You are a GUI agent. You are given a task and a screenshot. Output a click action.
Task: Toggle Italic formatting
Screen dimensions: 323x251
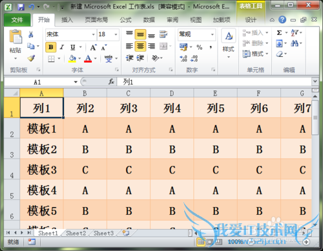[62, 47]
